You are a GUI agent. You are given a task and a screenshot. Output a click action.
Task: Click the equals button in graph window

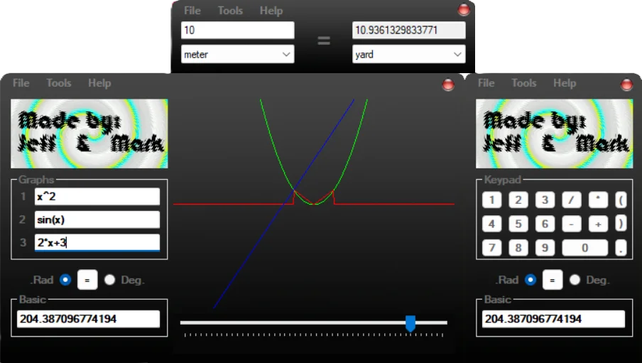[x=87, y=280]
